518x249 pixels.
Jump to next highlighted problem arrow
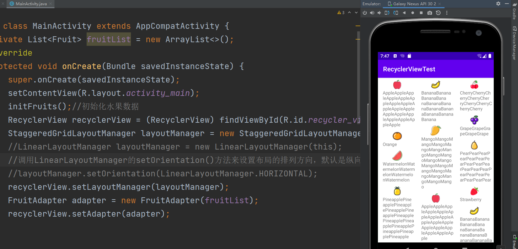pyautogui.click(x=356, y=12)
